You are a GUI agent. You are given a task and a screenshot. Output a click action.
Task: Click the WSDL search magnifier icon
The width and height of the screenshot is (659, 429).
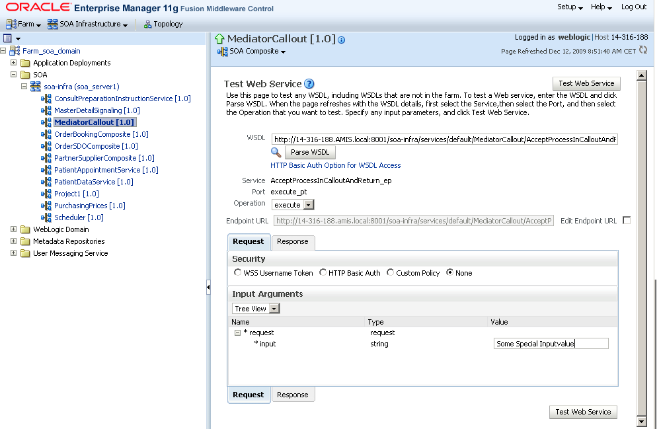point(276,153)
